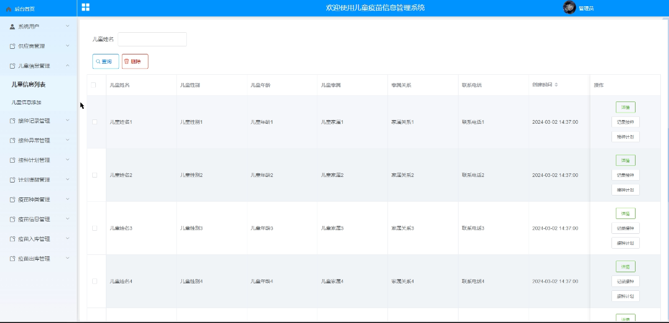Click 记录接种 for the 儿童姓名4 row
Image resolution: width=669 pixels, height=323 pixels.
626,281
